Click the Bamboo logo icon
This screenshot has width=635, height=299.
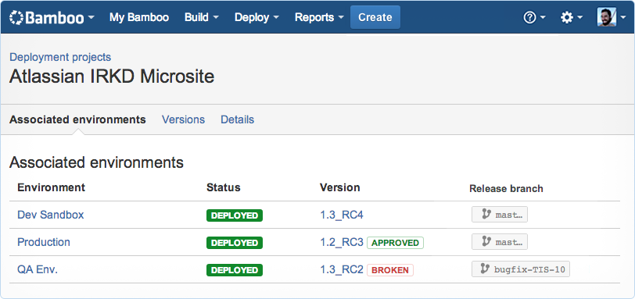[x=16, y=17]
